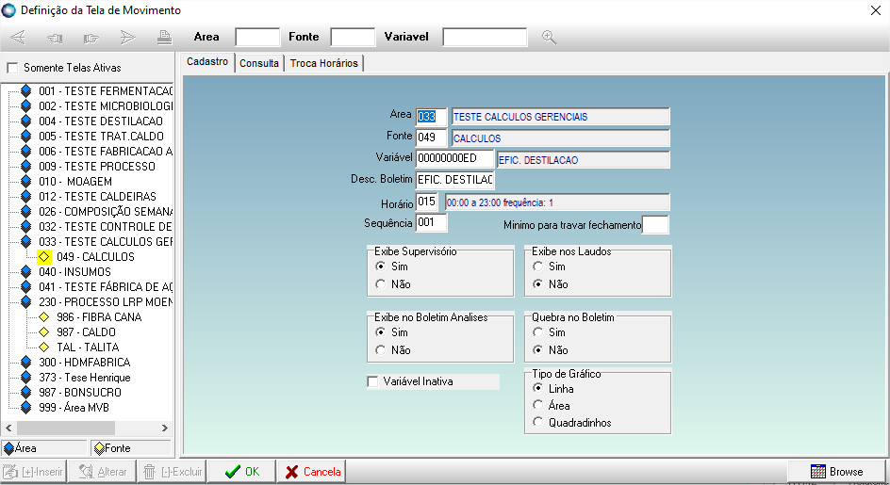
Task: Select tree item 373 - Tese Henrique
Action: coord(85,378)
